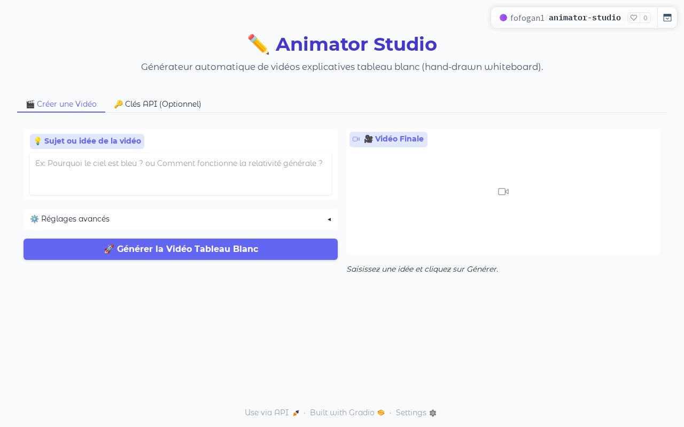Screen dimensions: 684x427
Task: Click the heart like icon button
Action: tap(634, 18)
